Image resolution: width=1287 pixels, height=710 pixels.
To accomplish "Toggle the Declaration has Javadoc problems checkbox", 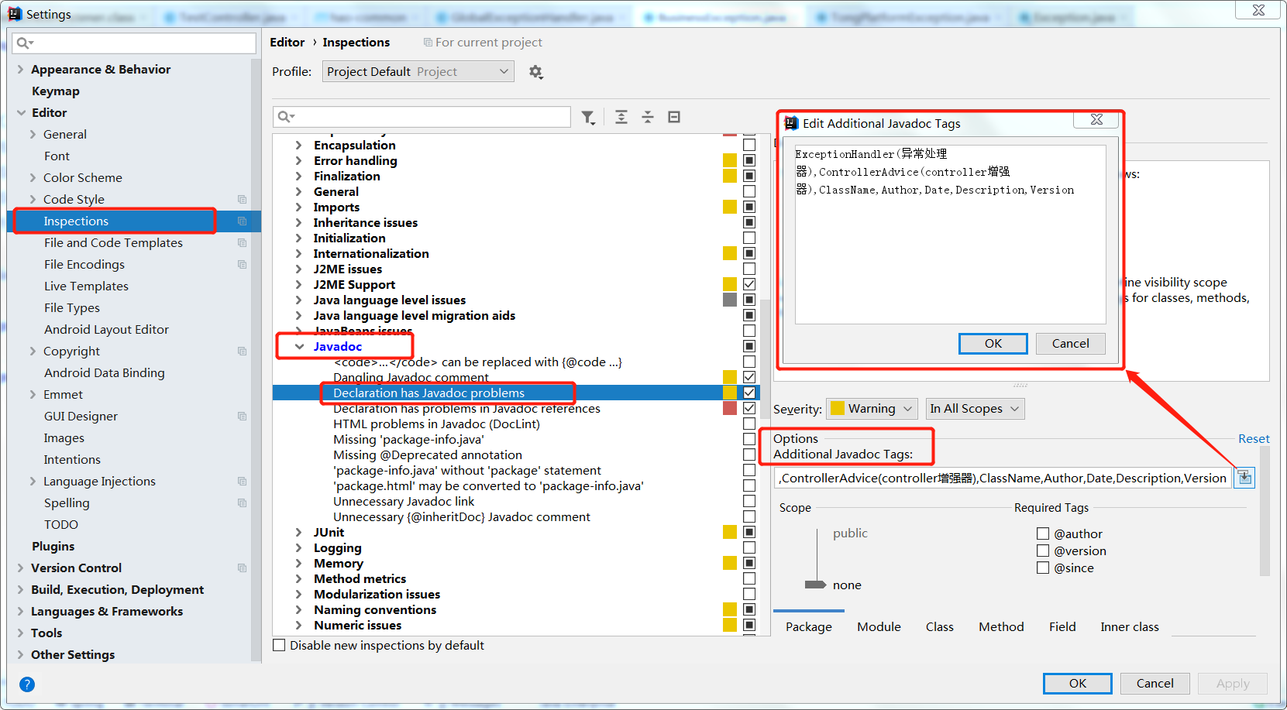I will pos(749,393).
